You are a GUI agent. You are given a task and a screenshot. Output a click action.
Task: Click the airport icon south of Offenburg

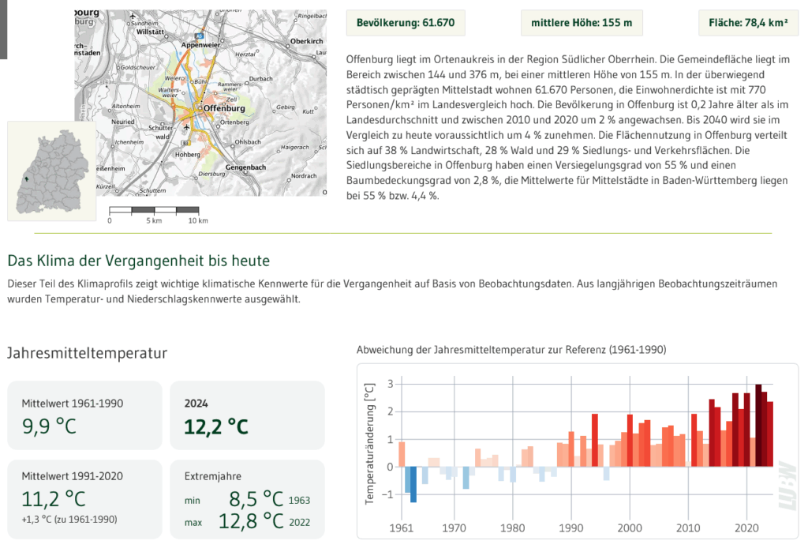[x=186, y=127]
